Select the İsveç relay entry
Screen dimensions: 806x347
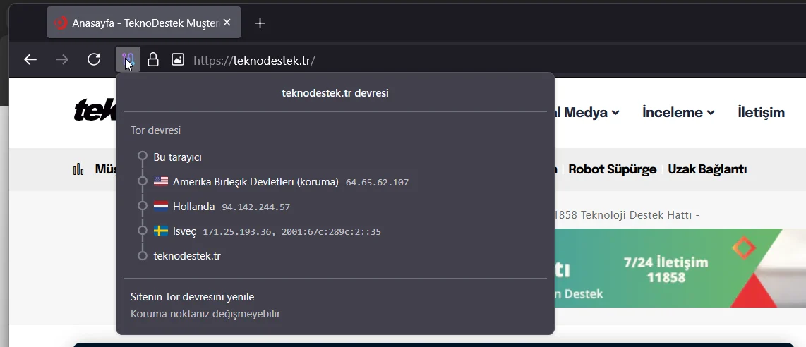coord(184,231)
